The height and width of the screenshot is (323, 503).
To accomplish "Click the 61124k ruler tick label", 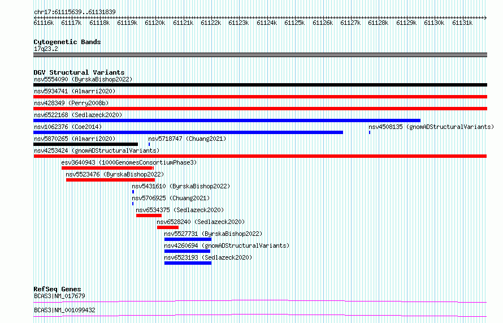I will [x=267, y=23].
